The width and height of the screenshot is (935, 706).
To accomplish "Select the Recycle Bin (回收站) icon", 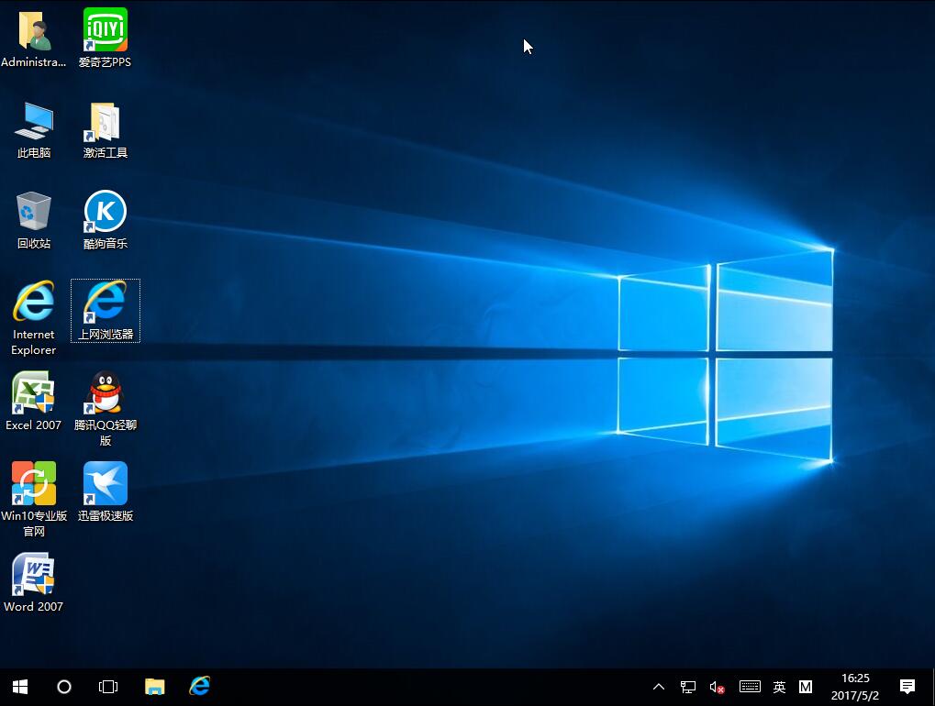I will (x=34, y=212).
